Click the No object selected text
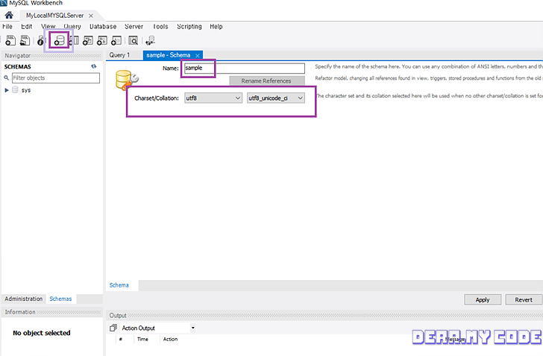543x356 pixels. 42,333
